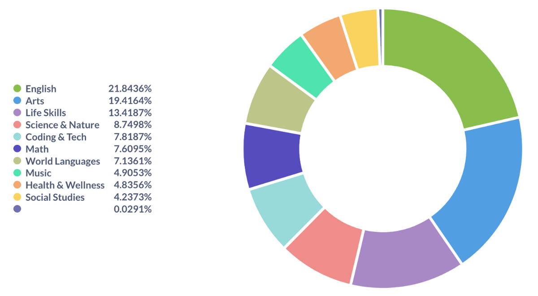Select the Science & Nature legend label

click(x=62, y=125)
